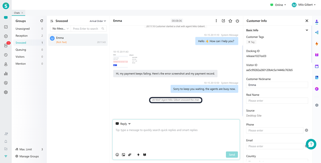The image size is (321, 163).
Task: Close the Chats tab
Action: coord(22,13)
